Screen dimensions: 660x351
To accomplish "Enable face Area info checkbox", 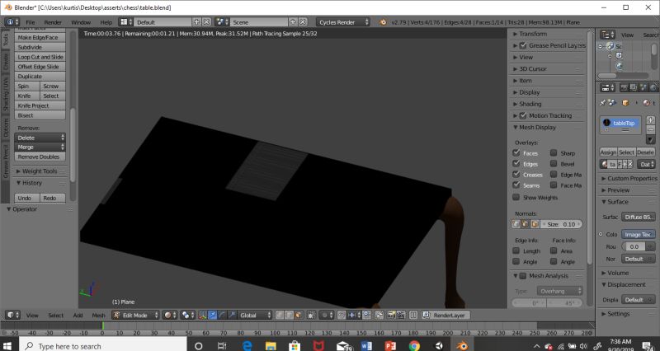I will click(554, 250).
